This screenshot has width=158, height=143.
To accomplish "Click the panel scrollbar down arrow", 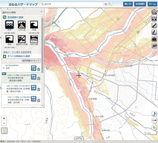I will click(x=42, y=105).
